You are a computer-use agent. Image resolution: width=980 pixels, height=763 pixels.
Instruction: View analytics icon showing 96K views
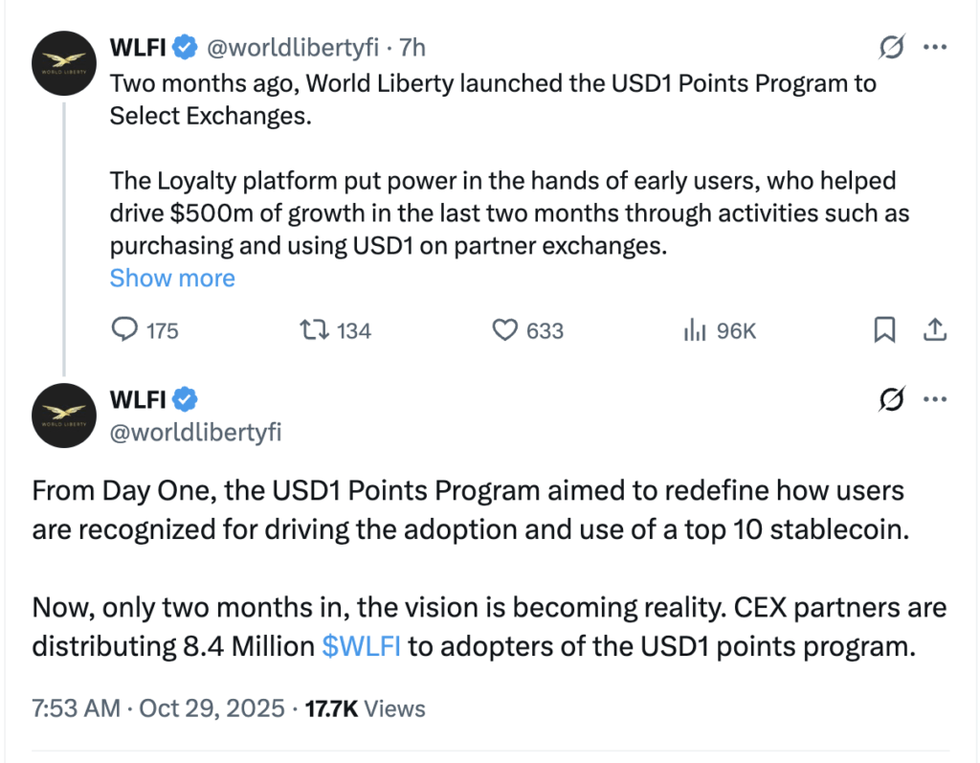pyautogui.click(x=694, y=330)
